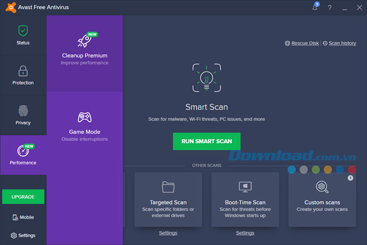Open the Protection padlock tab

23,75
